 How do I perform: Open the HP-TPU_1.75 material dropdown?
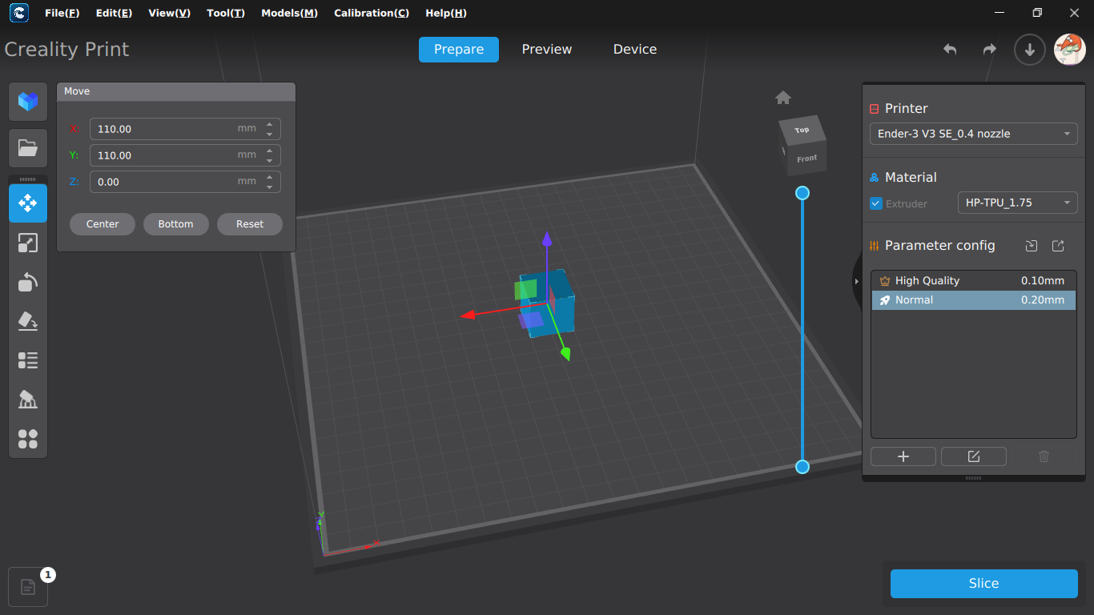coord(1018,203)
